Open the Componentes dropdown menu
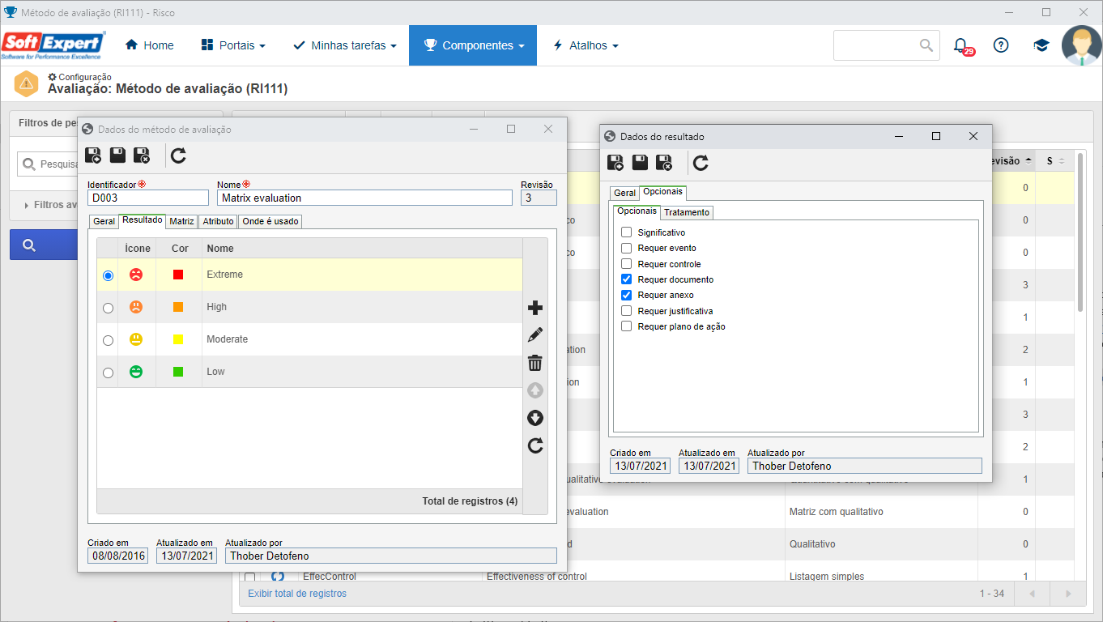This screenshot has height=622, width=1103. click(473, 45)
